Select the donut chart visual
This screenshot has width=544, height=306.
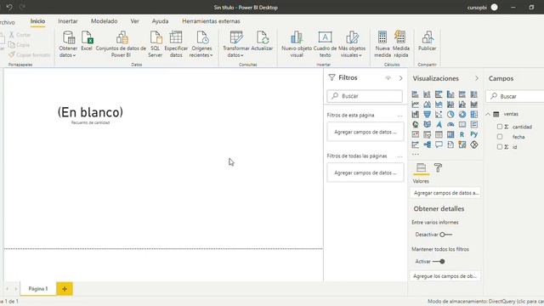point(462,115)
